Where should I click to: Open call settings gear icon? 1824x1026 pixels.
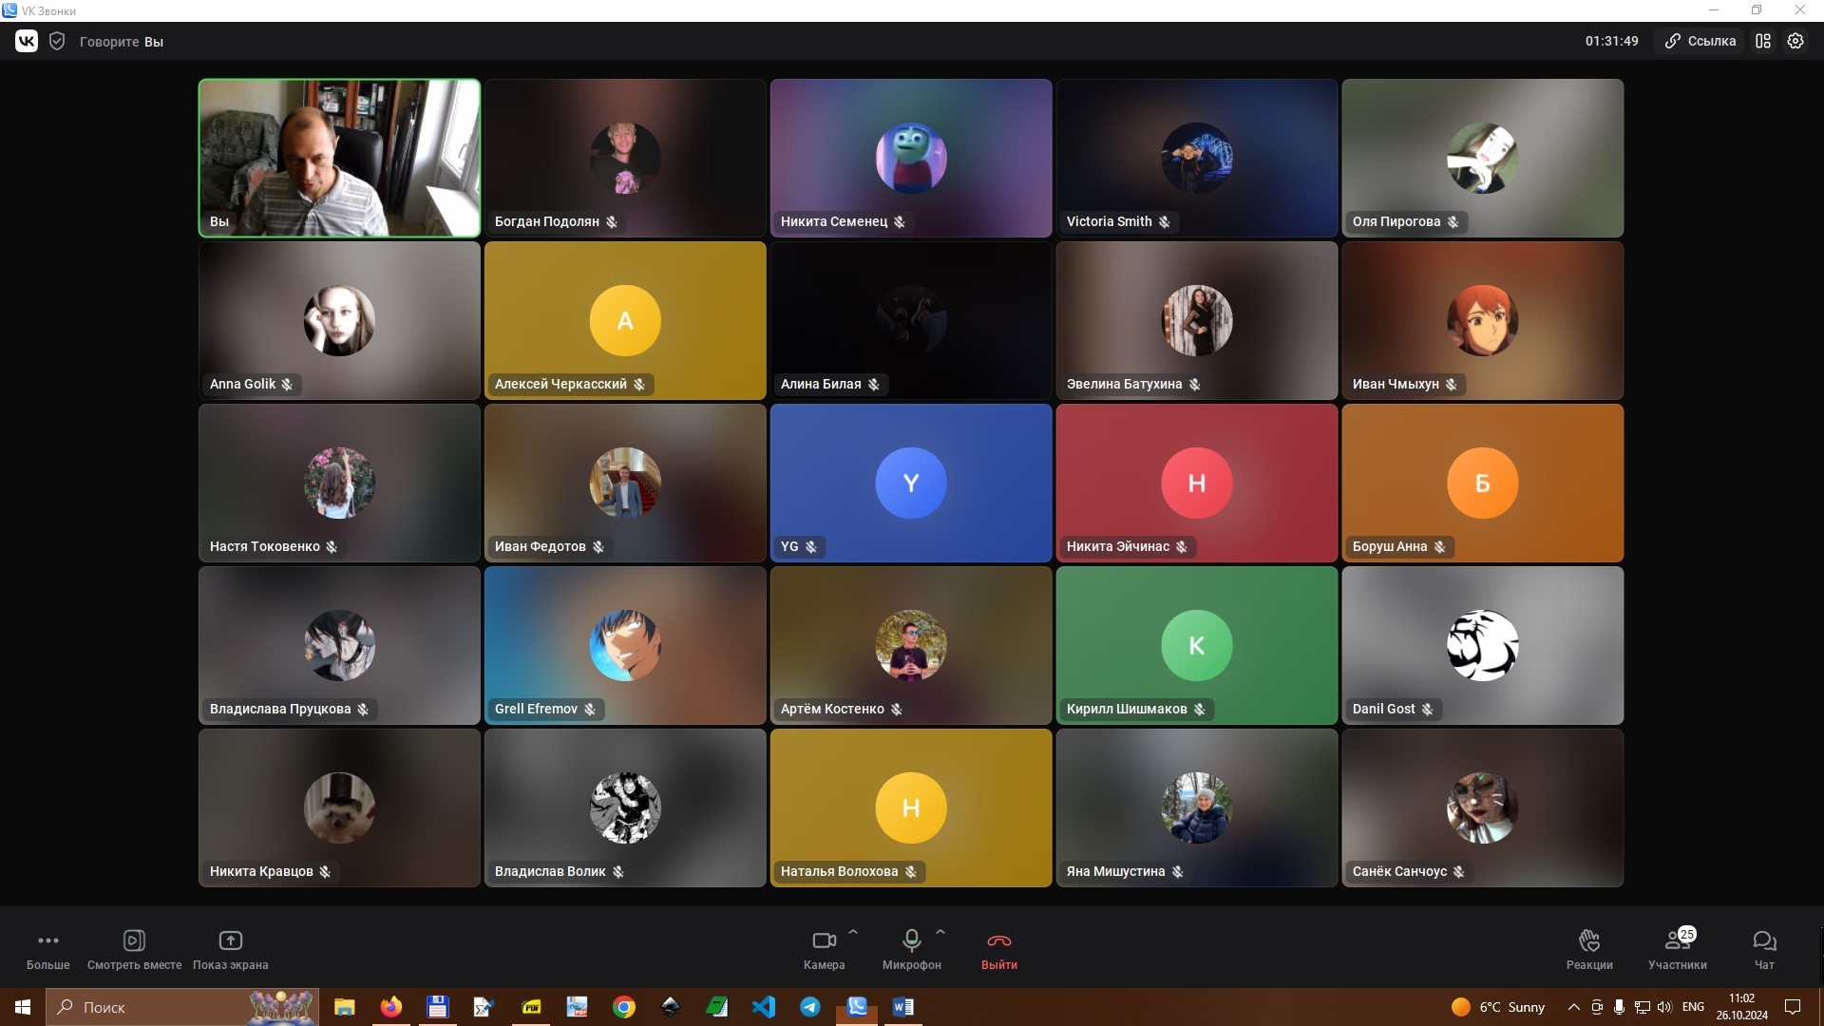click(x=1795, y=41)
